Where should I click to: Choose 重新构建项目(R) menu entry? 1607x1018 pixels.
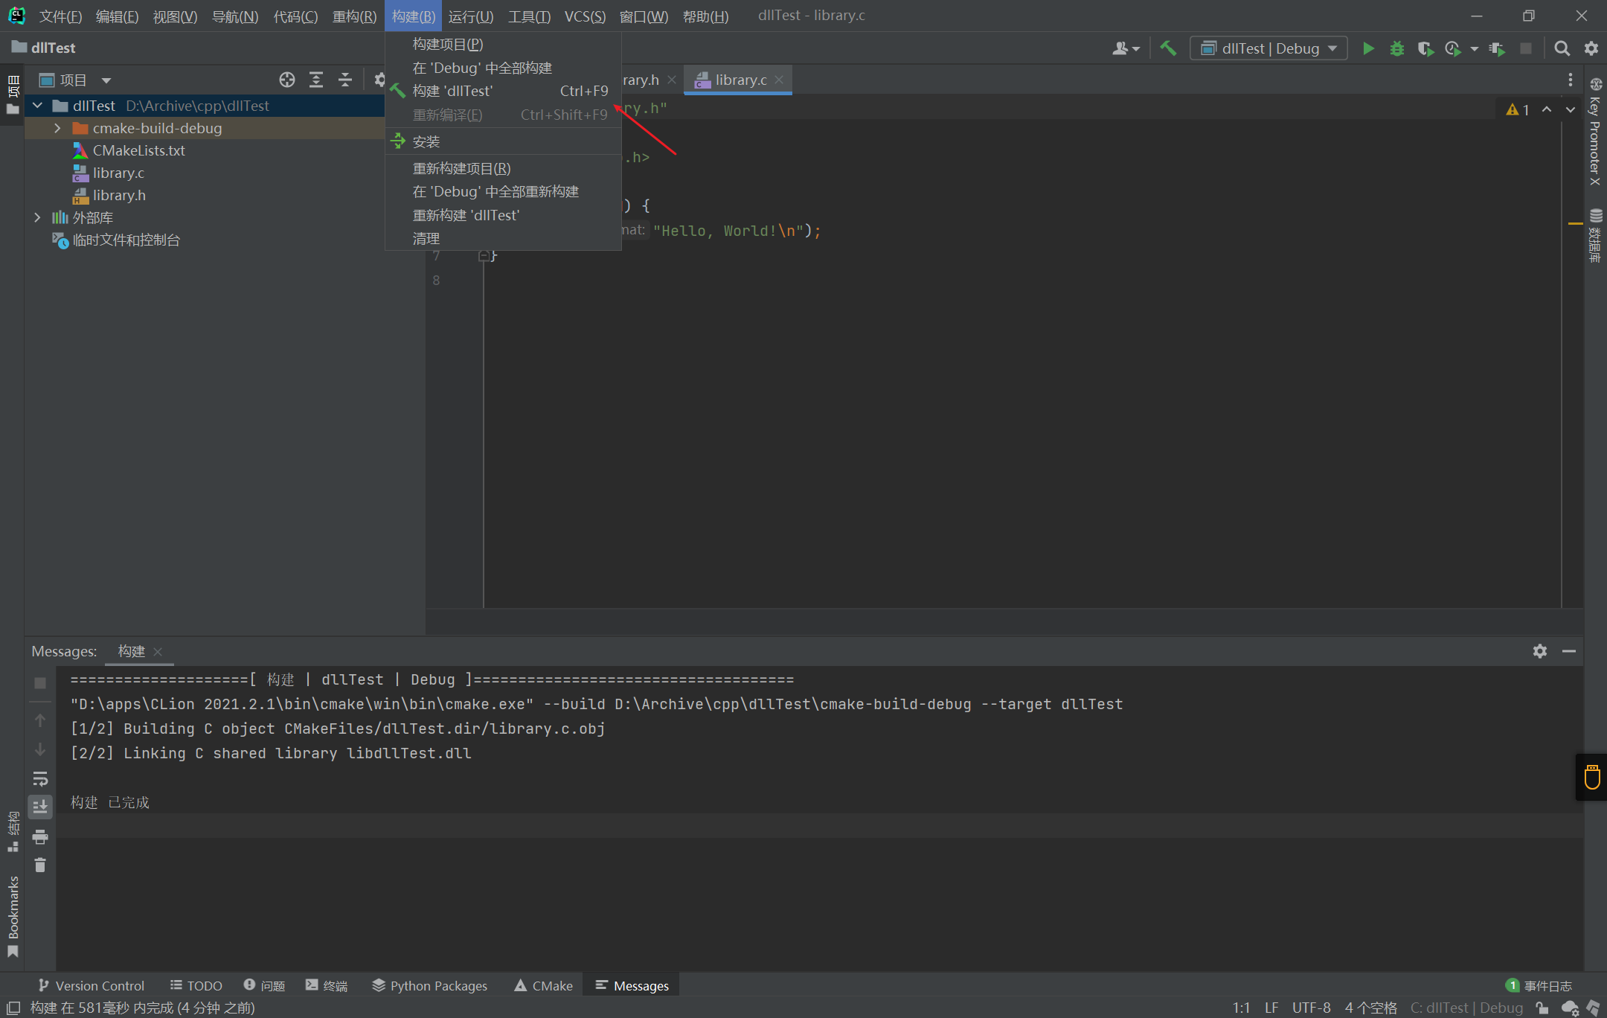tap(503, 168)
